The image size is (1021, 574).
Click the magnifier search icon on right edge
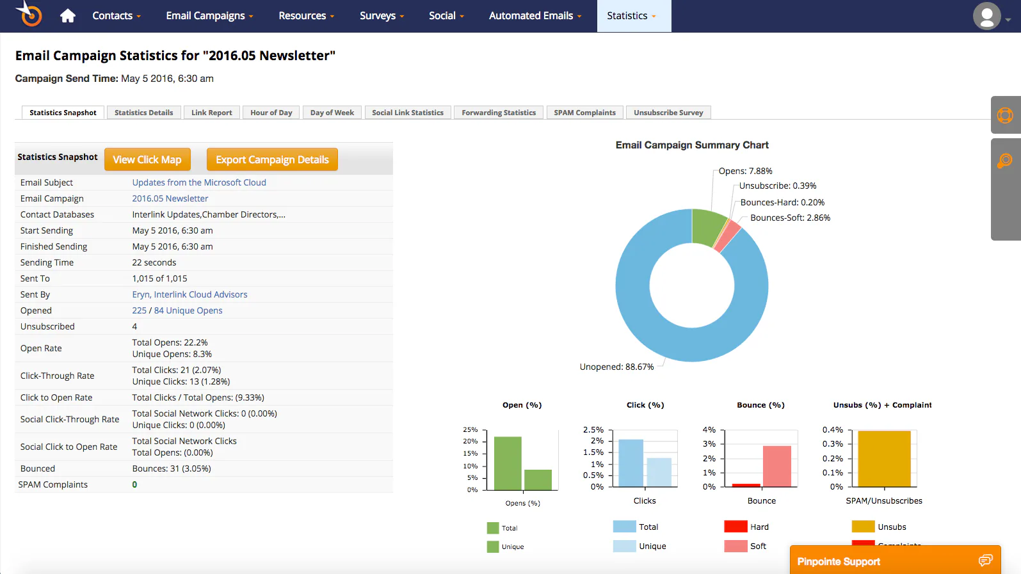click(1005, 161)
